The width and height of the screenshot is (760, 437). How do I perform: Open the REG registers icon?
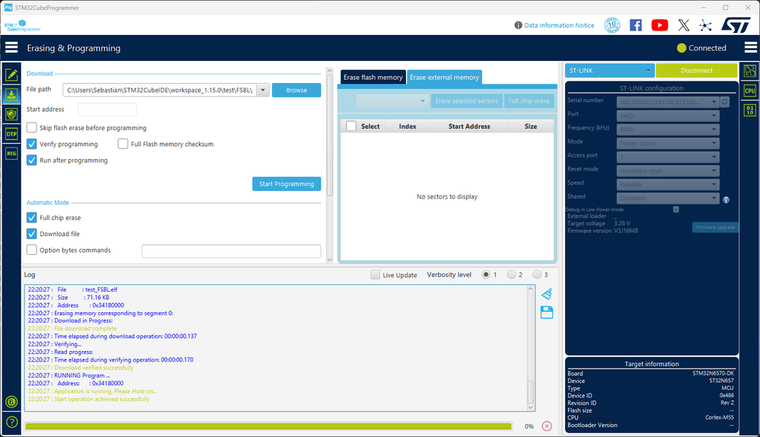pos(11,154)
